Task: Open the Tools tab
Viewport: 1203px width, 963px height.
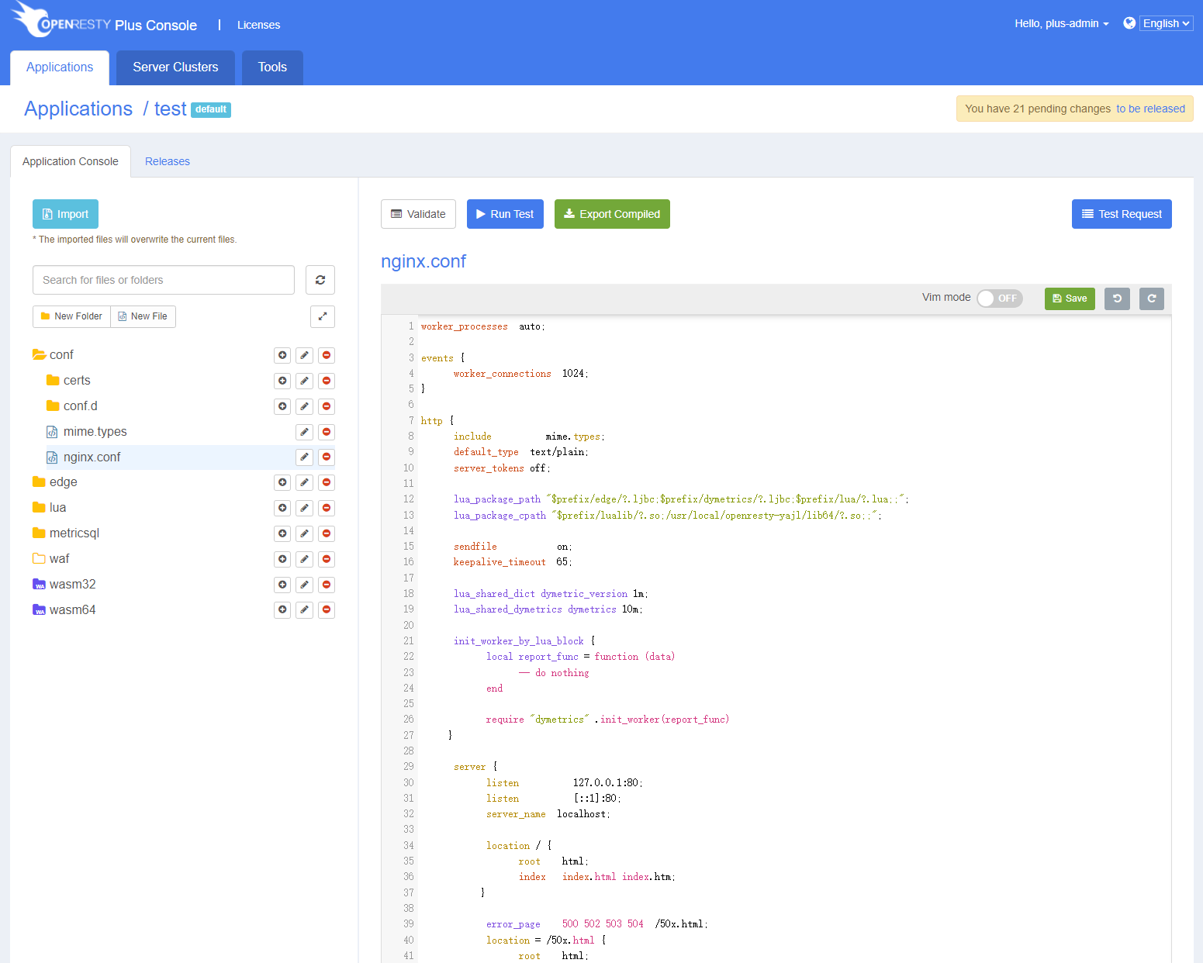Action: click(272, 67)
